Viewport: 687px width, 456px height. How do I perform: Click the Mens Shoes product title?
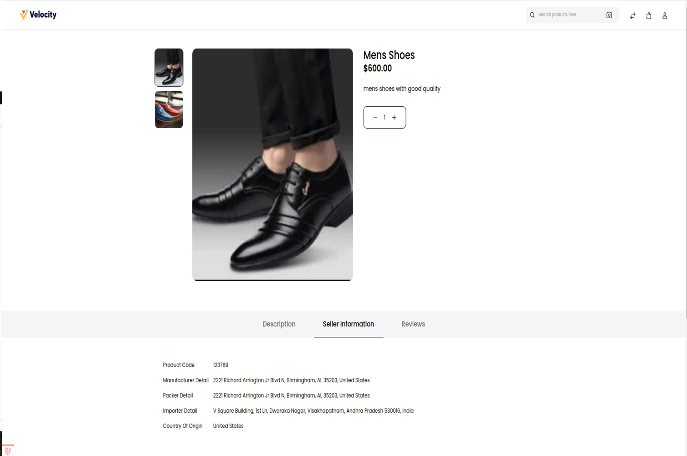389,55
